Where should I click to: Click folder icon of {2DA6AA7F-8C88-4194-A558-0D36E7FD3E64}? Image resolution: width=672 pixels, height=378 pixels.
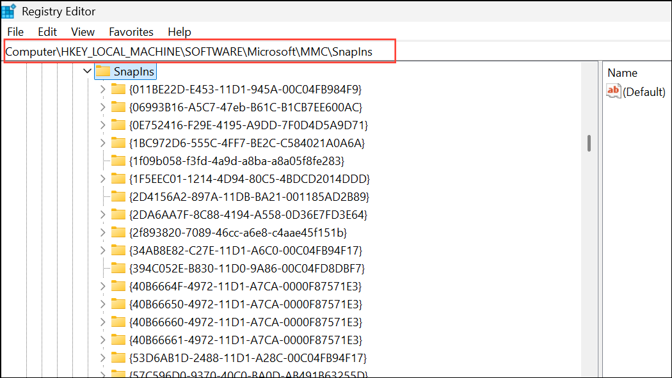pos(118,214)
